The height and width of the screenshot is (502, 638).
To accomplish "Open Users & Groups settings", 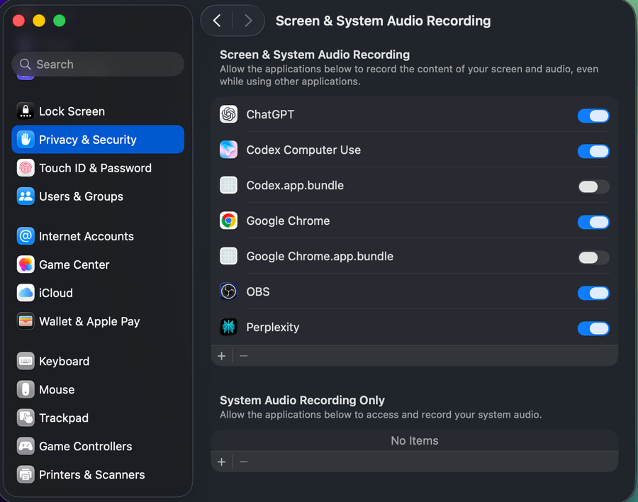I will coord(98,196).
